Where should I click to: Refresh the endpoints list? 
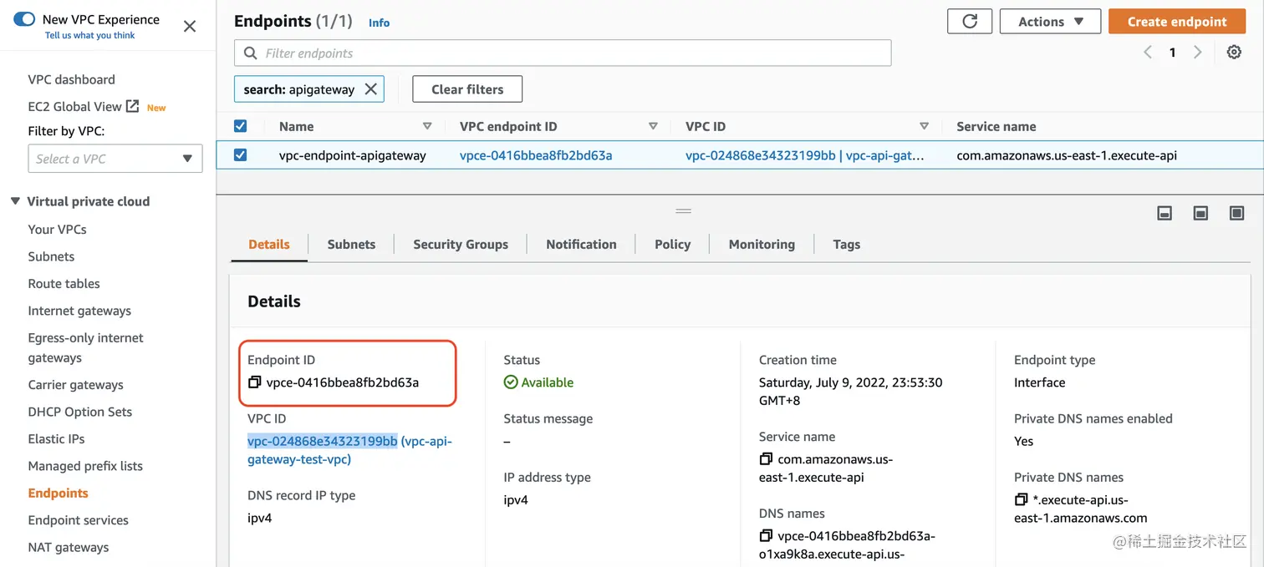click(x=970, y=22)
